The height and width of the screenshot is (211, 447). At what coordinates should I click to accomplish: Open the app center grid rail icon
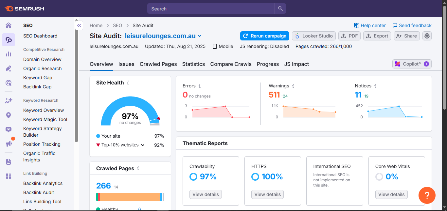9,176
